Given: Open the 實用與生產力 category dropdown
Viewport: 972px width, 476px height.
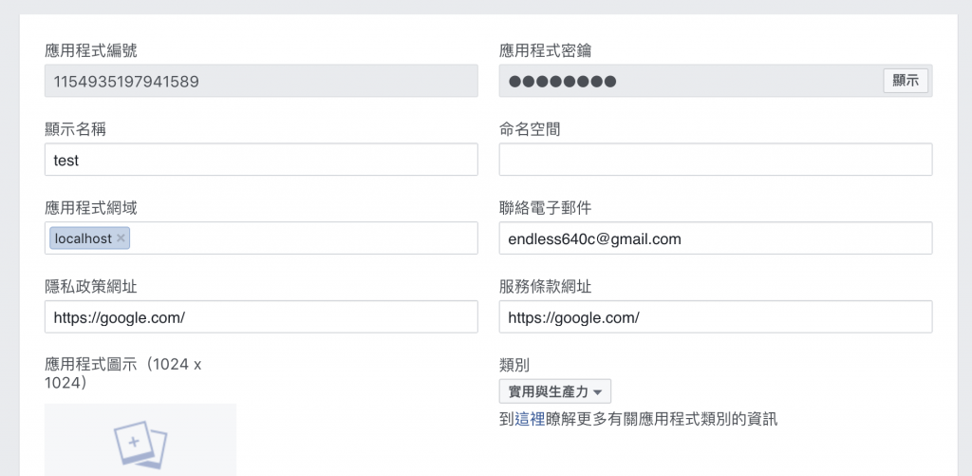Looking at the screenshot, I should (554, 391).
